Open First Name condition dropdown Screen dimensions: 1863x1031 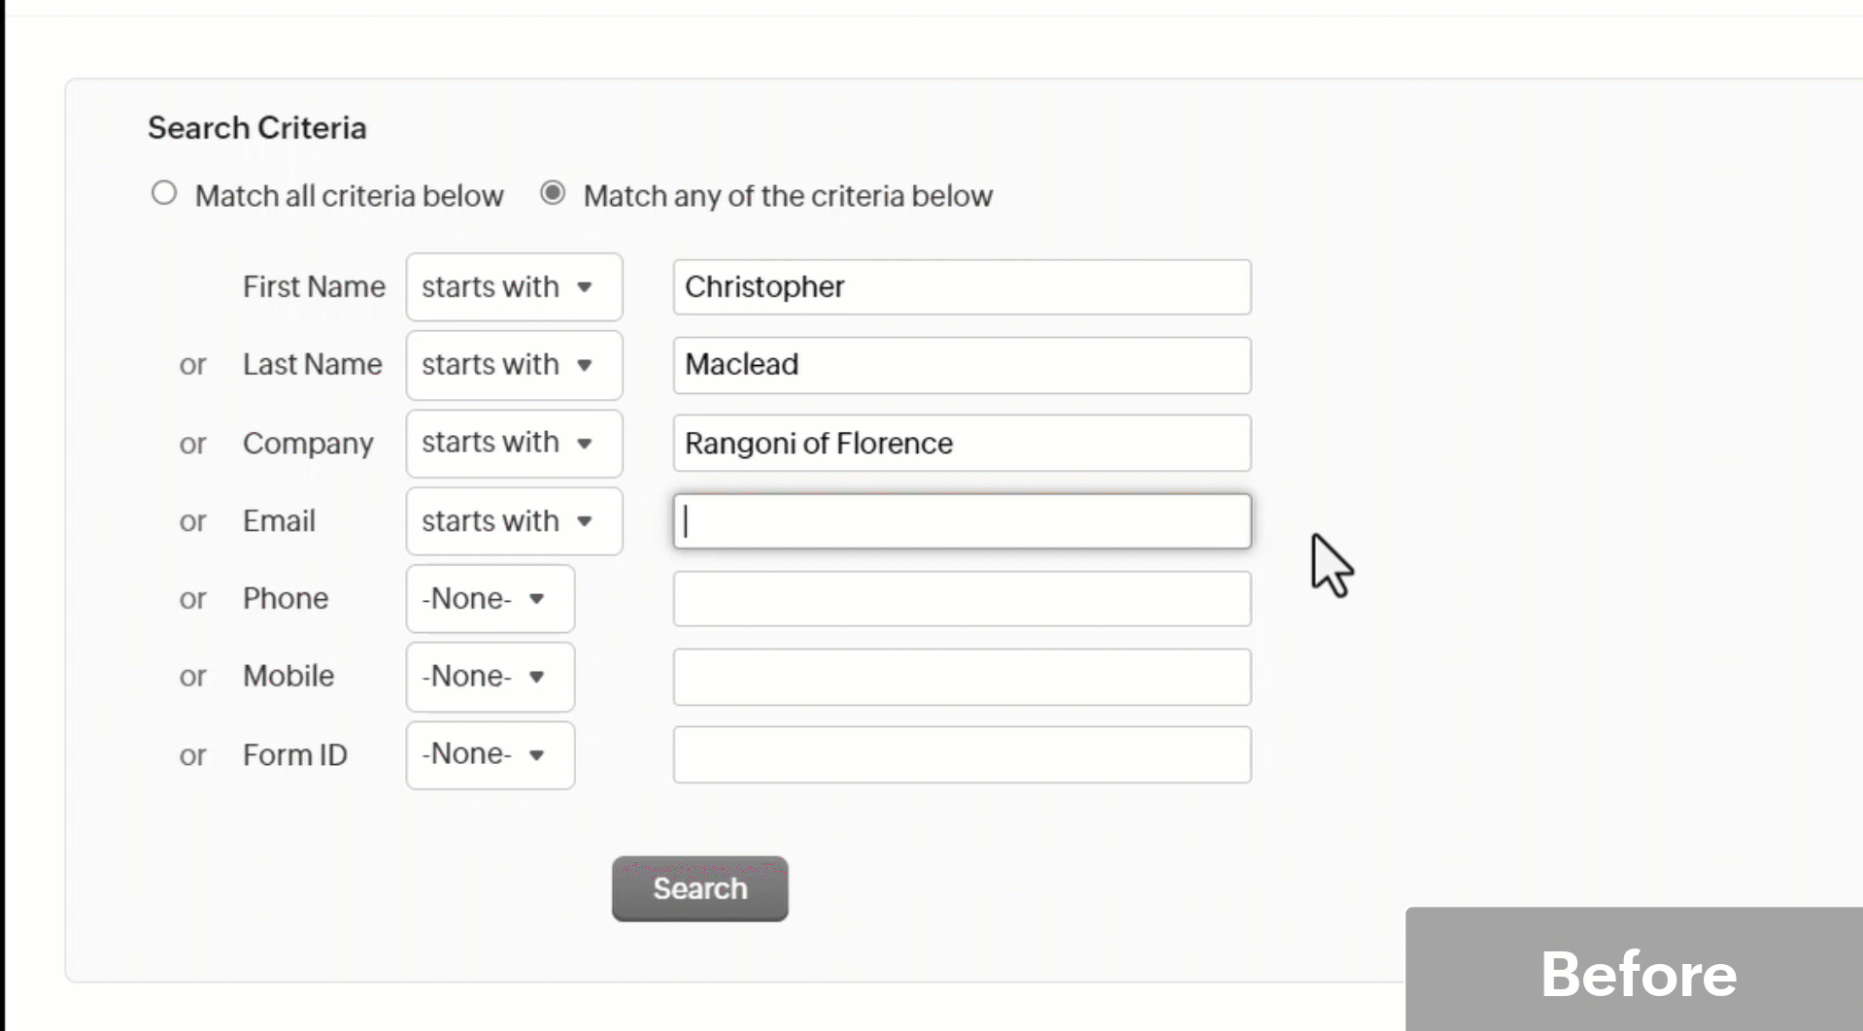pos(514,287)
